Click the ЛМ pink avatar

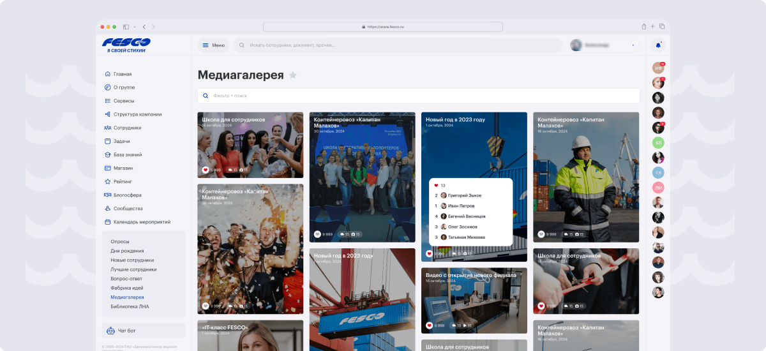[658, 188]
